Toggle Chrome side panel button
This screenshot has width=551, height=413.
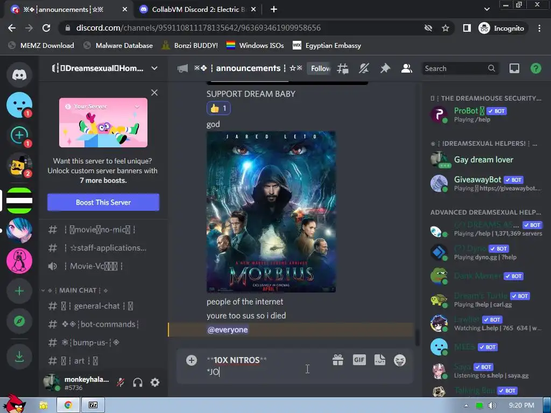tap(467, 28)
